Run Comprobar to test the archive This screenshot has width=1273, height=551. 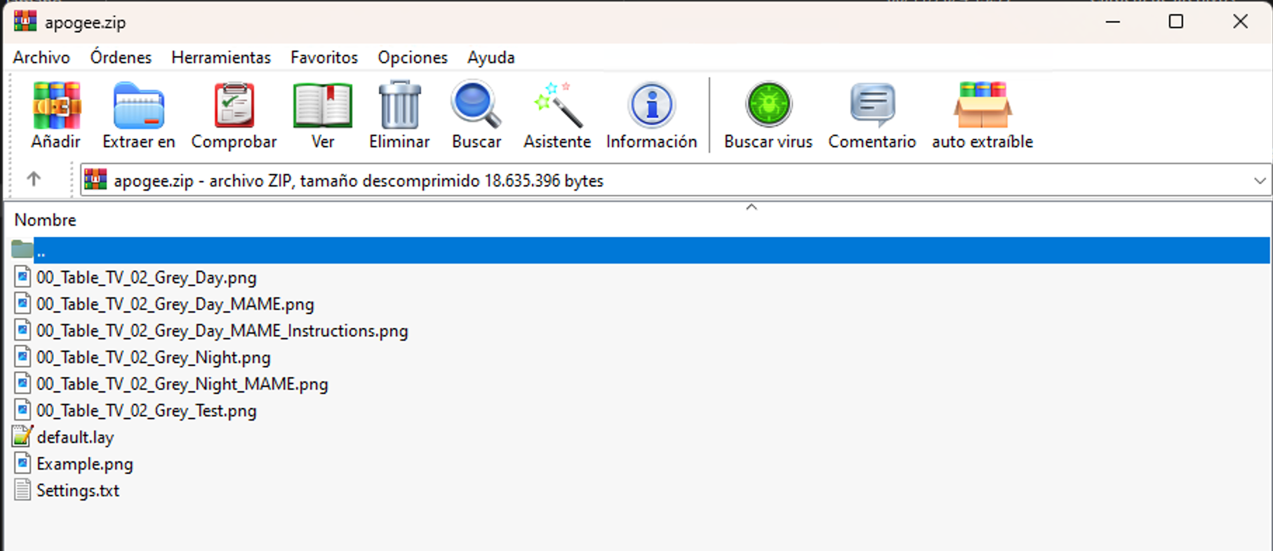(234, 107)
